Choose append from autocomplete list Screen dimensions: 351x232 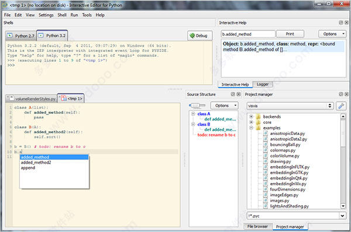click(x=54, y=168)
